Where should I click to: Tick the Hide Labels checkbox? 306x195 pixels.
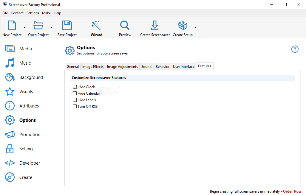coord(75,100)
